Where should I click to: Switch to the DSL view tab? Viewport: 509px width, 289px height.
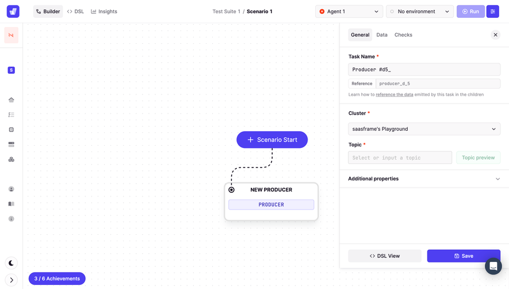coord(75,12)
